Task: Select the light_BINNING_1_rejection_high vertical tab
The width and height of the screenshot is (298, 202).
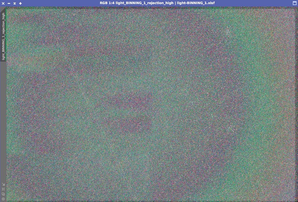Action: [x=3, y=36]
